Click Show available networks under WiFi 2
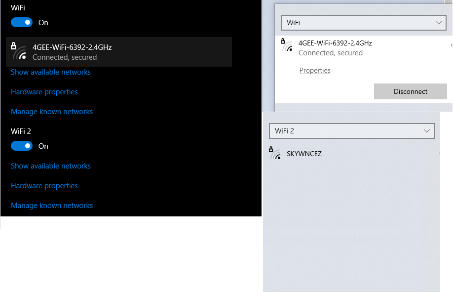Screen dimensions: 453x293 click(x=51, y=166)
